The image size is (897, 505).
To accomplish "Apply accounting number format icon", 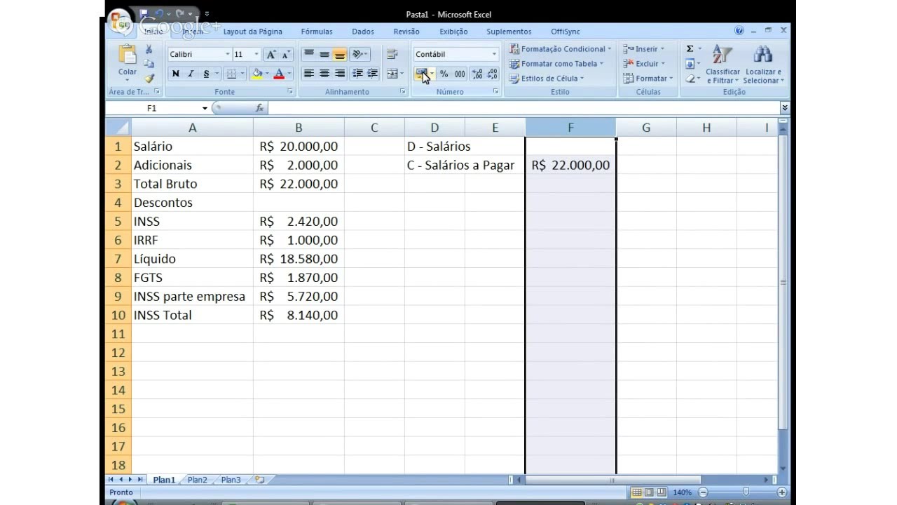I will click(x=421, y=74).
